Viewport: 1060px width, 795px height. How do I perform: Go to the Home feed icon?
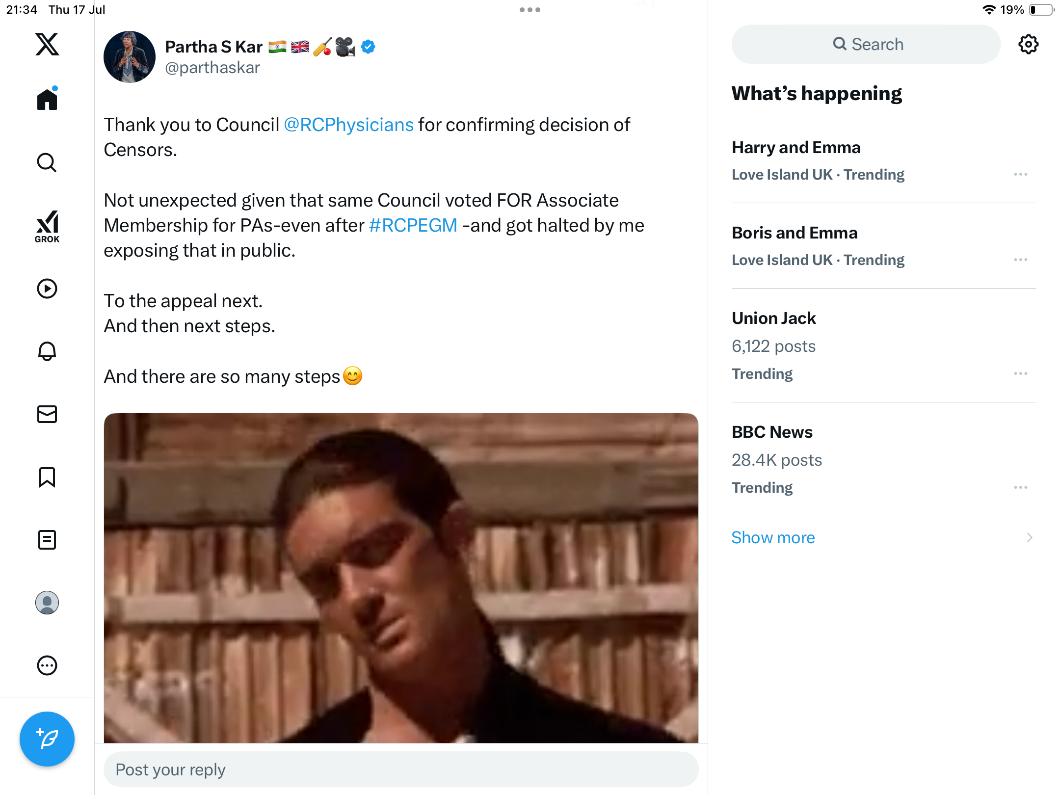tap(47, 99)
